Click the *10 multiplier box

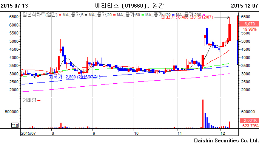[15, 125]
